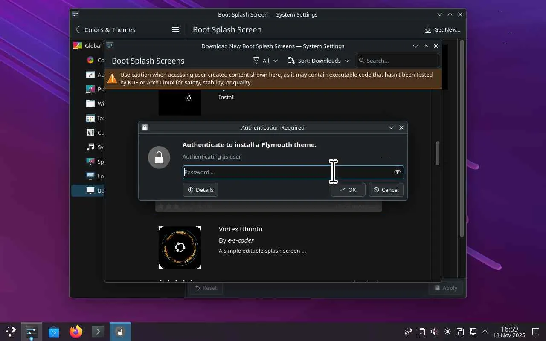Click the Show Desktop button
Screen dimensions: 546x341
click(x=536, y=332)
